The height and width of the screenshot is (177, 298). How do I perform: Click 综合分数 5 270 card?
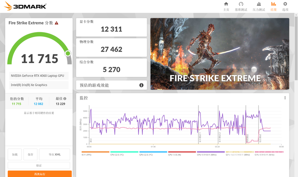pos(111,68)
